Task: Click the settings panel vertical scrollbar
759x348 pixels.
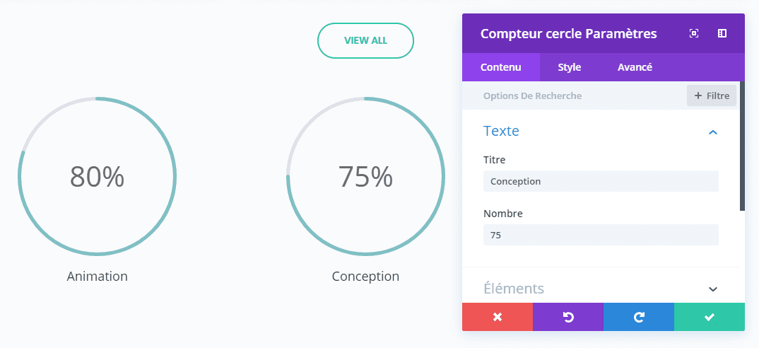Action: click(x=742, y=156)
